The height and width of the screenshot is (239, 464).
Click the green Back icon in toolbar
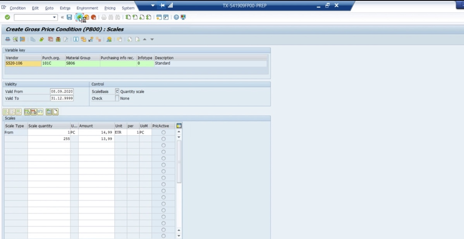tap(79, 17)
